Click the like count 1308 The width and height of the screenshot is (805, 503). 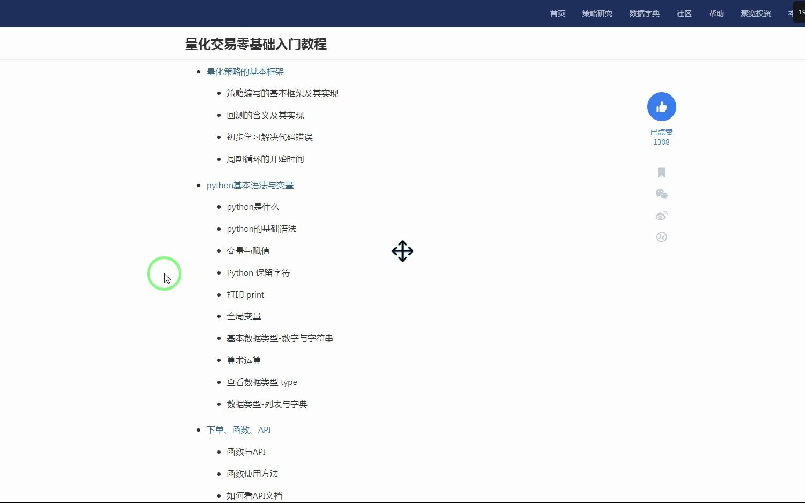661,142
